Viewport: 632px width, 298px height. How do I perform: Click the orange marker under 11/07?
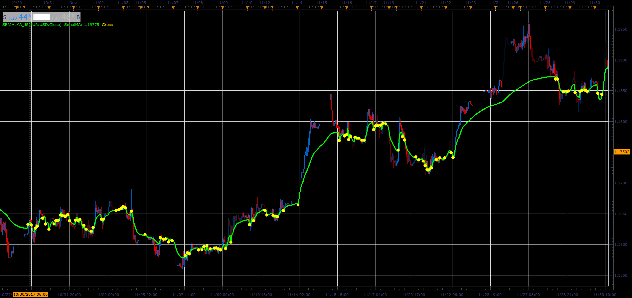coord(173,7)
